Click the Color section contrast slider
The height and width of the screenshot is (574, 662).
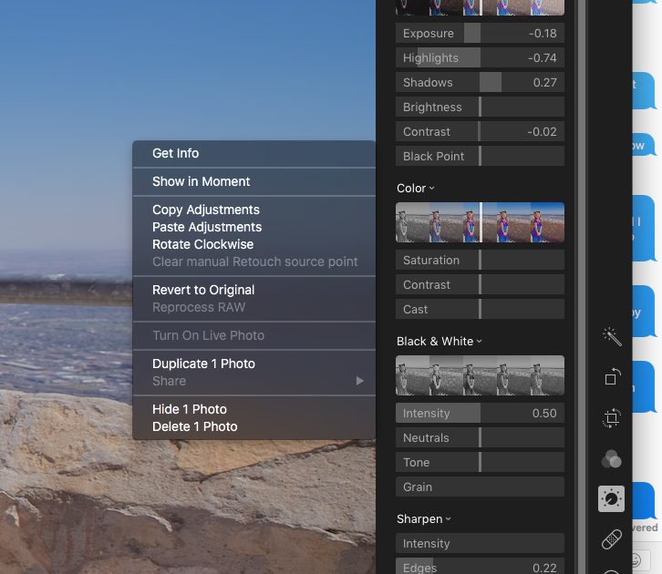pos(480,284)
